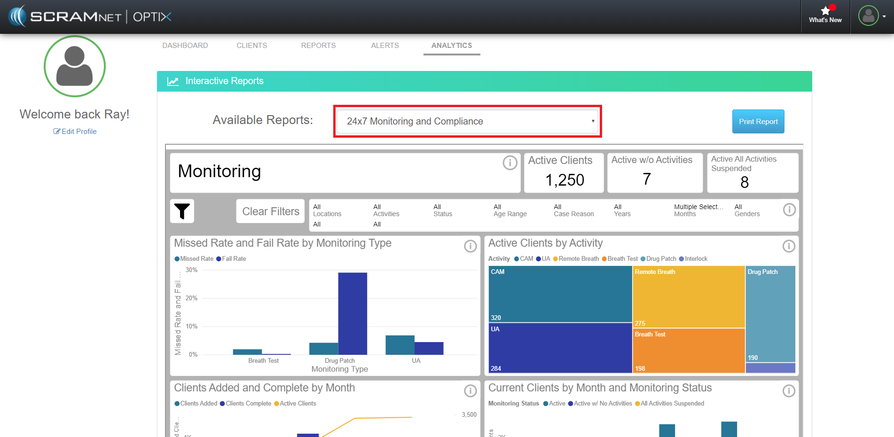Toggle Fail Rate legend series
Screen dimensions: 894x437
(x=231, y=259)
